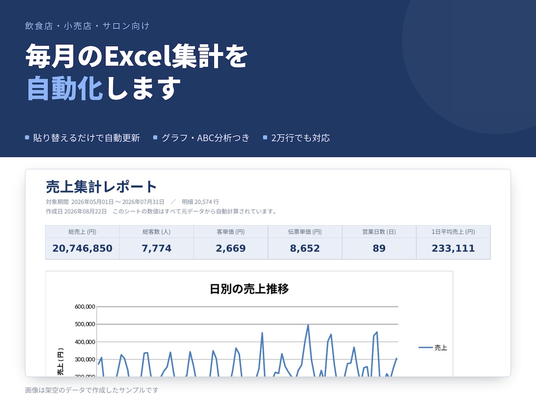Click the 客単価 (円) header cell
Viewport: 536px width, 402px height.
[x=231, y=232]
